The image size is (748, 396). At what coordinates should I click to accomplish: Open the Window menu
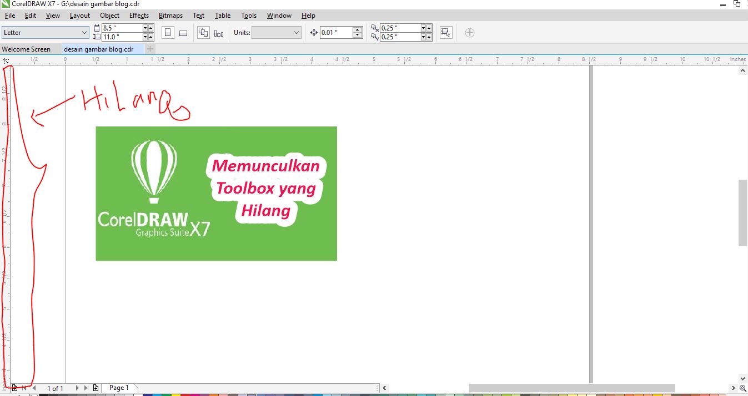(279, 16)
